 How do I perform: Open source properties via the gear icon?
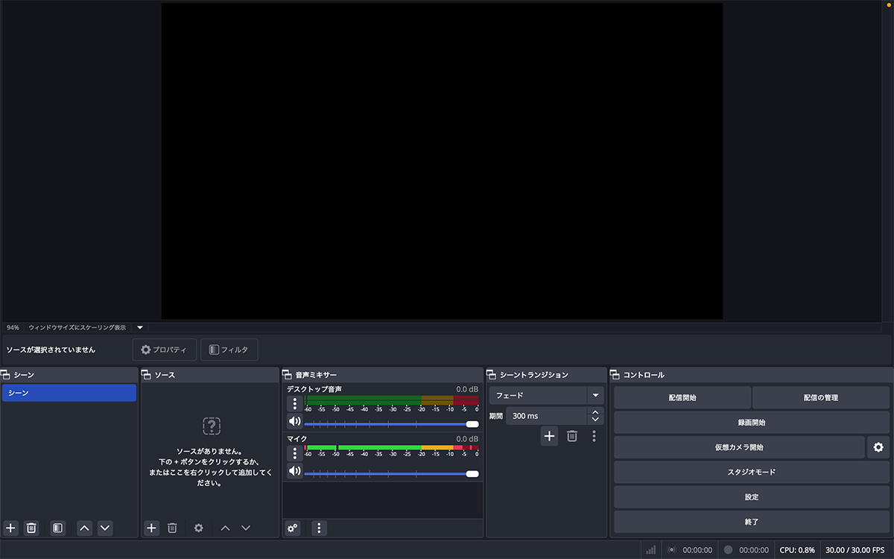coord(198,528)
